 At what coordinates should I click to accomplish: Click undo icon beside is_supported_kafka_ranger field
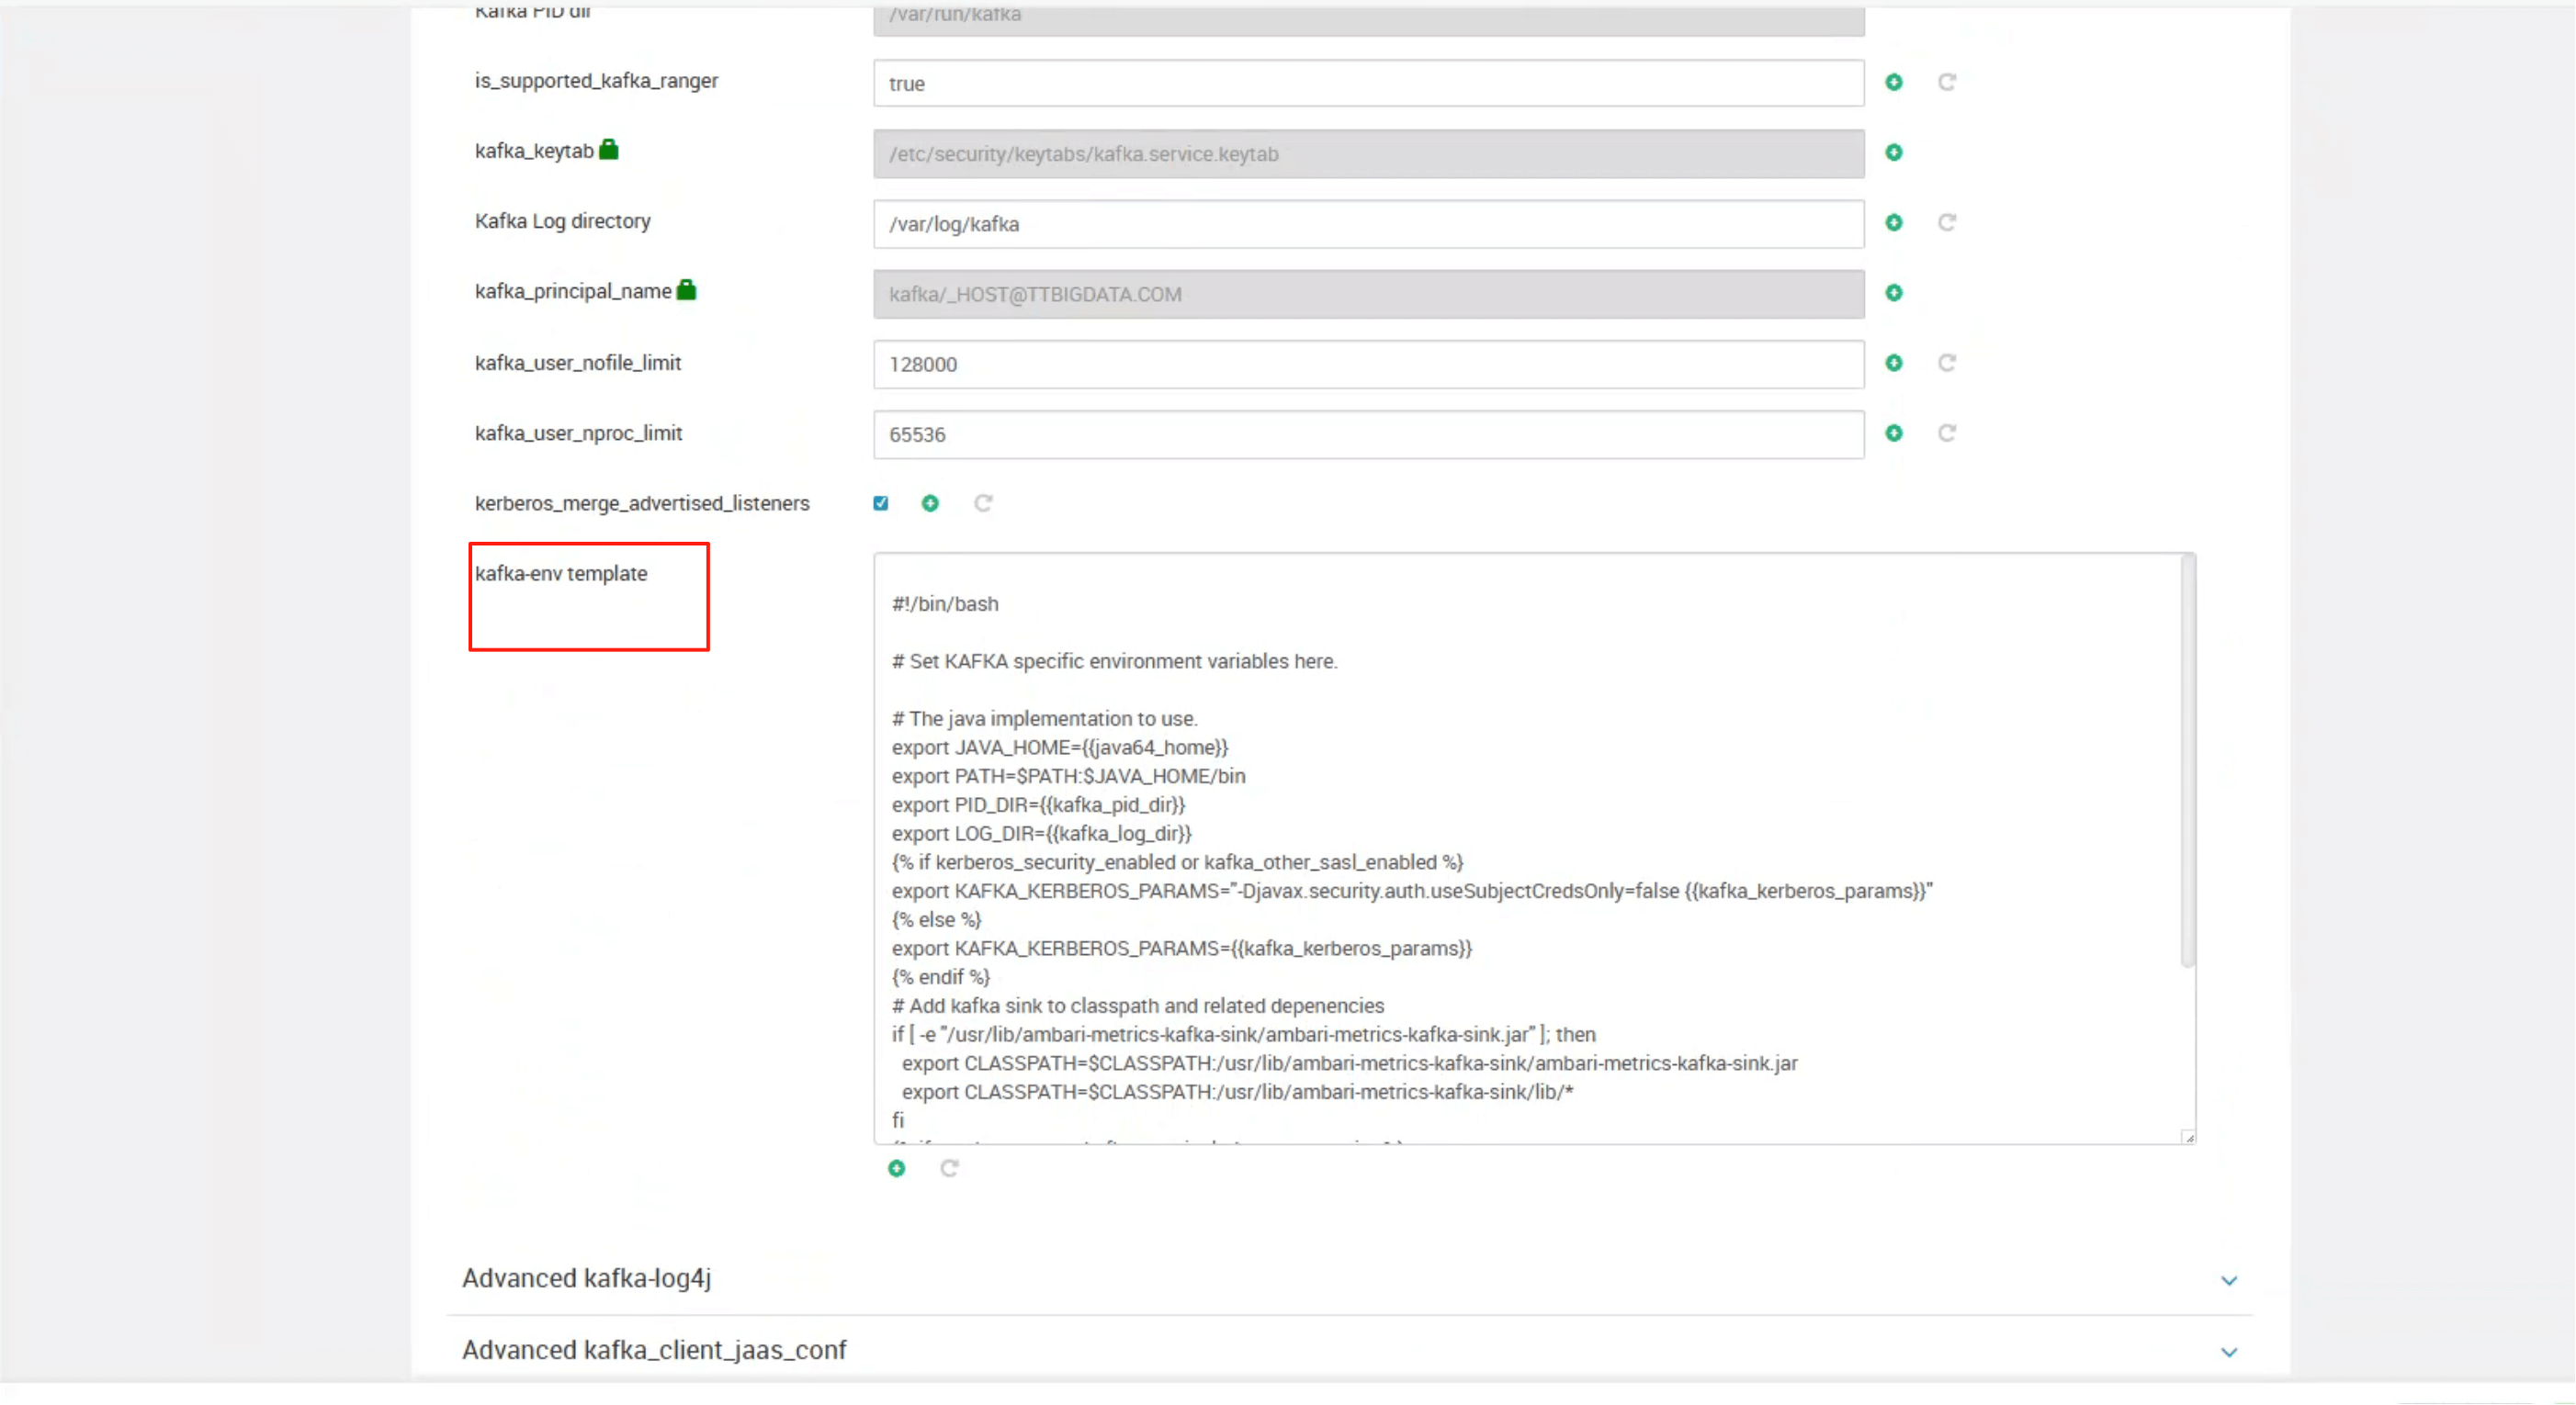point(1946,82)
